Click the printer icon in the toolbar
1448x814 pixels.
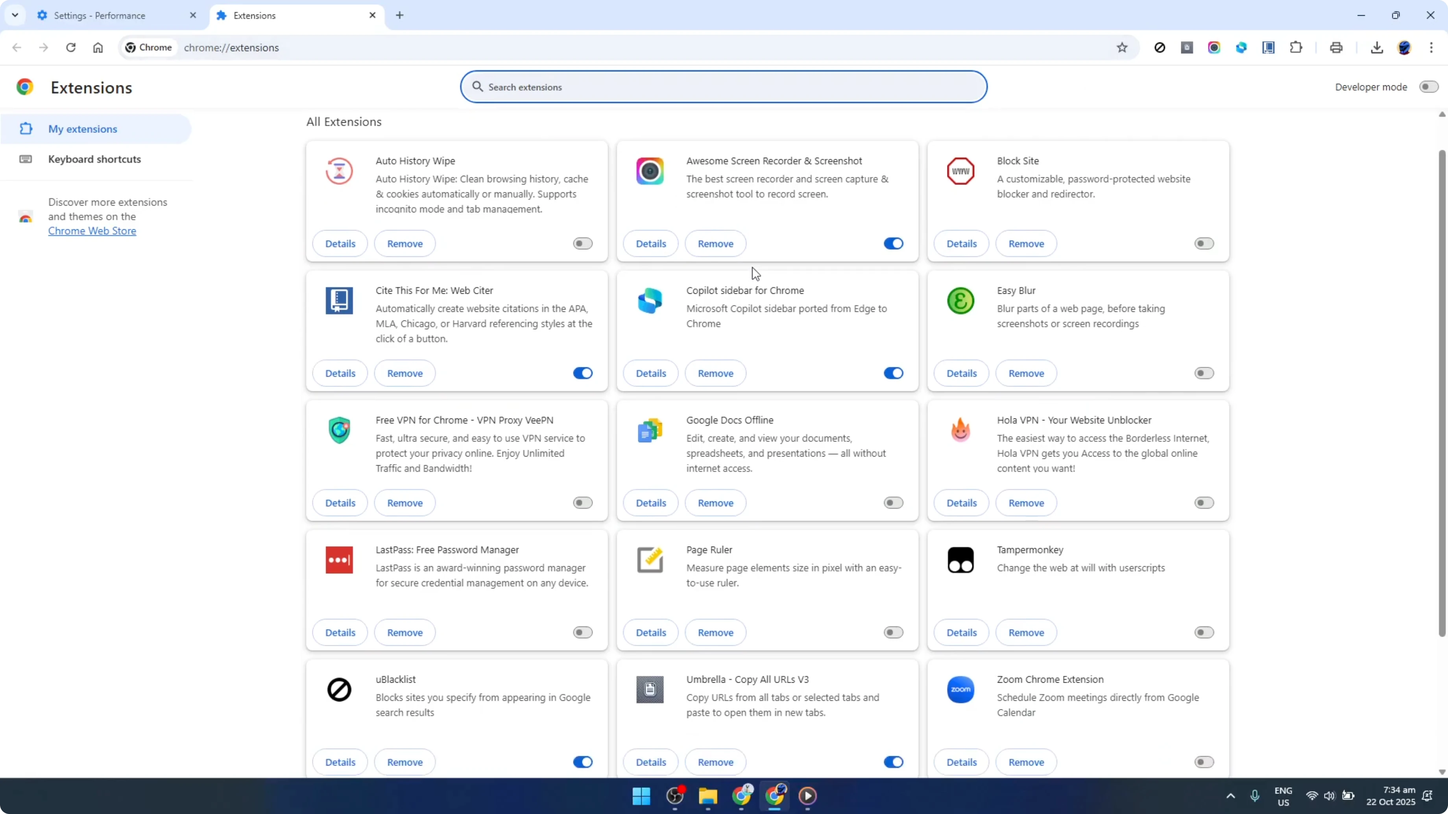[1336, 48]
